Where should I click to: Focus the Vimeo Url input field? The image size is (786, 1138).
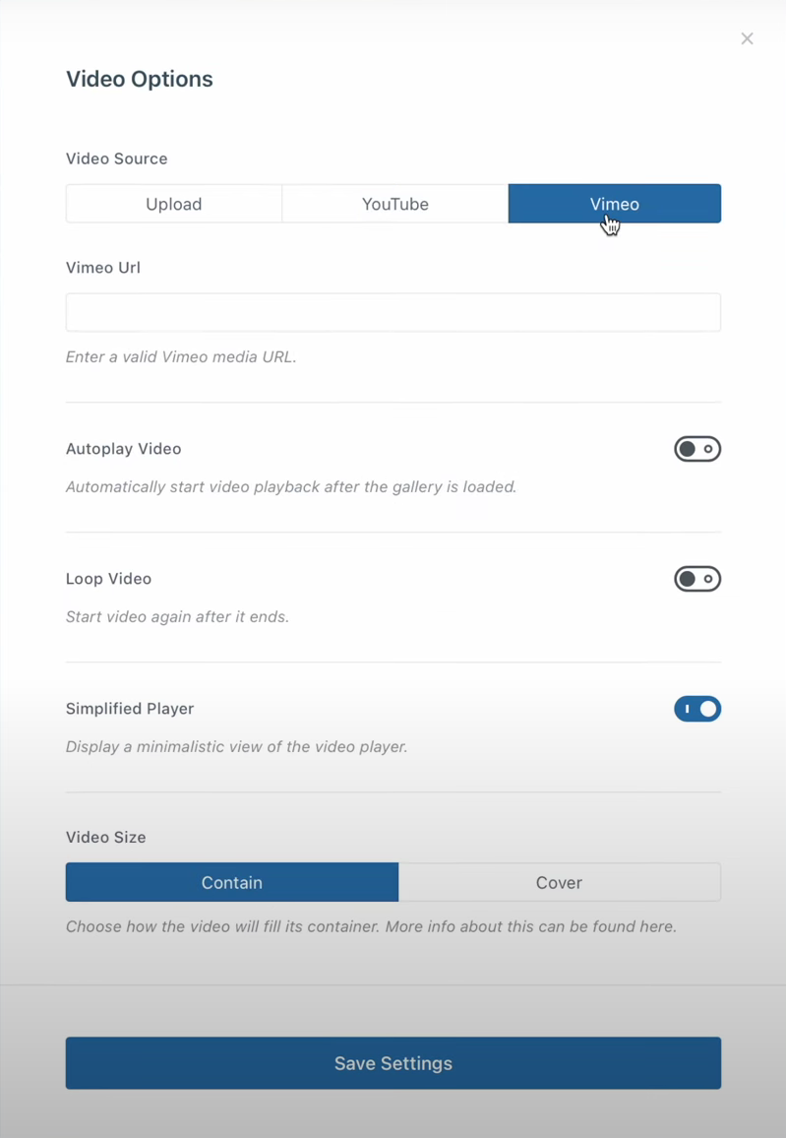pyautogui.click(x=393, y=312)
